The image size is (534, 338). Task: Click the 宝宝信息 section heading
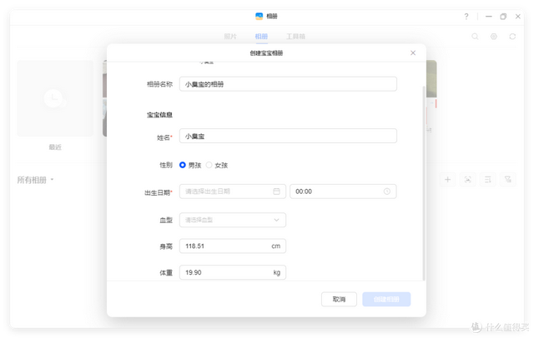[159, 115]
